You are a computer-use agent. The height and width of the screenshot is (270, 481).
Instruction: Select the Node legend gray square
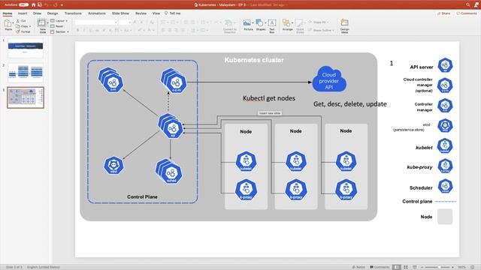(x=445, y=217)
